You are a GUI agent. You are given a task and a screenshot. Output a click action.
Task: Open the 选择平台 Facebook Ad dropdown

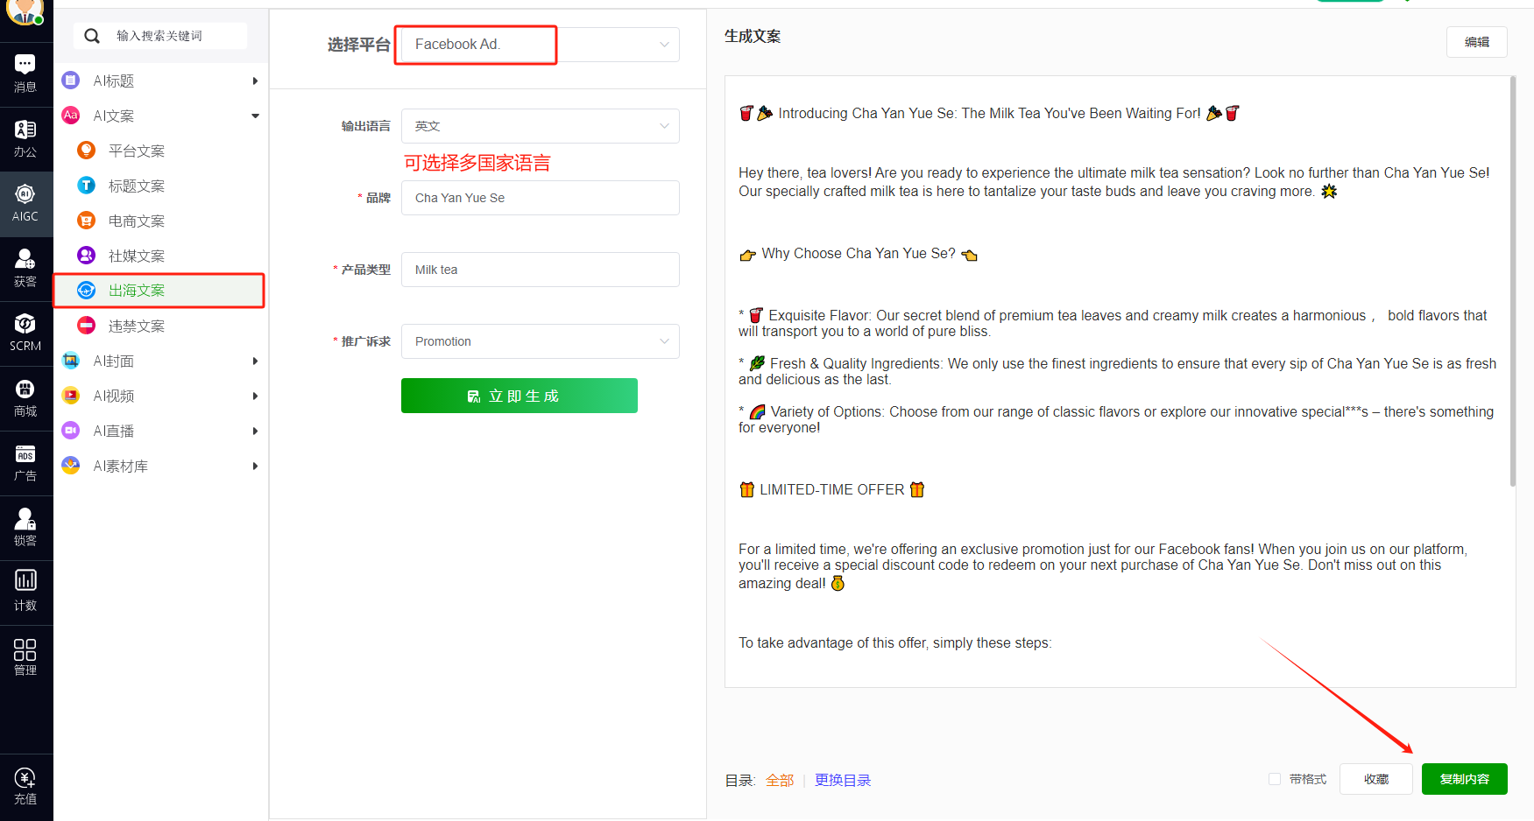point(540,45)
